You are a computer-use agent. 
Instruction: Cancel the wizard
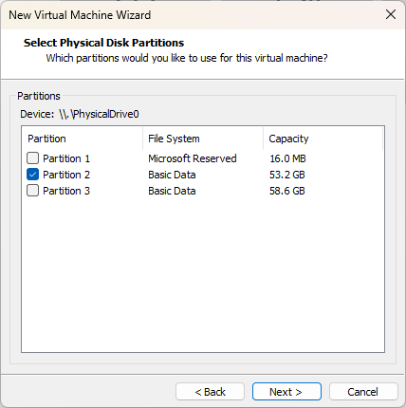(x=363, y=392)
